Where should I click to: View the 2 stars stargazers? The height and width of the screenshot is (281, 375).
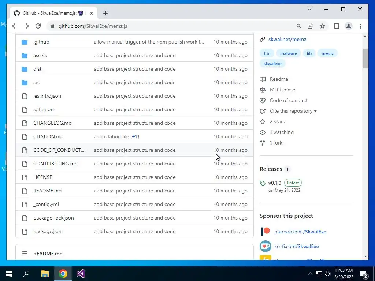(277, 121)
